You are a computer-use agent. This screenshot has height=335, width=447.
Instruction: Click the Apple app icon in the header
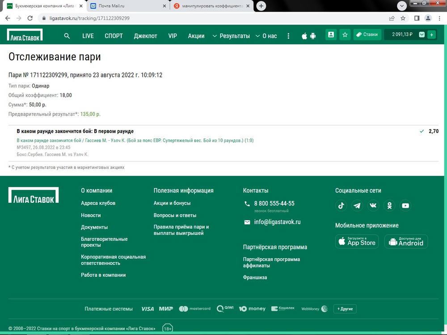[304, 36]
